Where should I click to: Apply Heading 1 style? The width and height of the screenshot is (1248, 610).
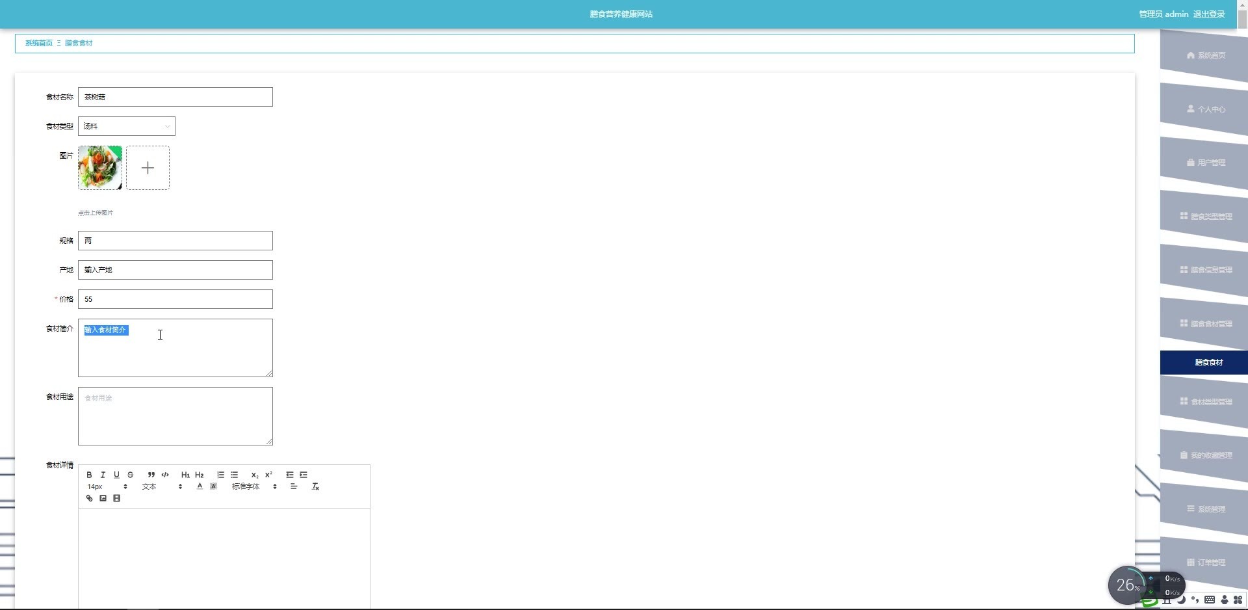pos(185,475)
